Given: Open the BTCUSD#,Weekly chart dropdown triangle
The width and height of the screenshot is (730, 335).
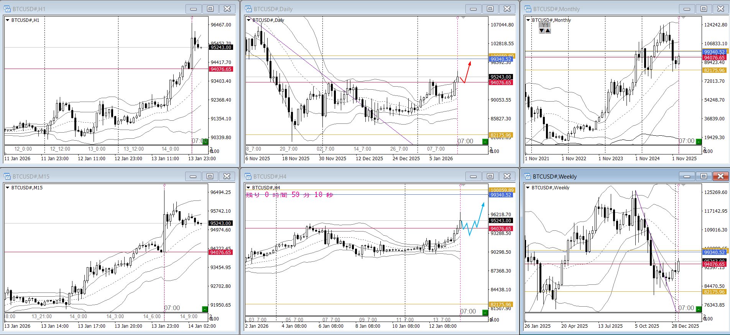Looking at the screenshot, I should (528, 188).
